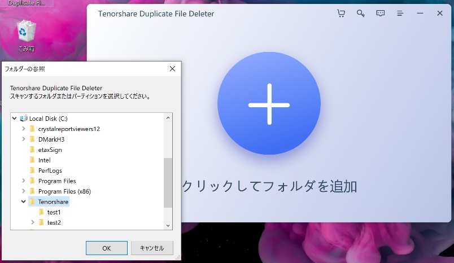Select the crystalreportviewers12 folder
This screenshot has width=454, height=263.
click(x=69, y=129)
